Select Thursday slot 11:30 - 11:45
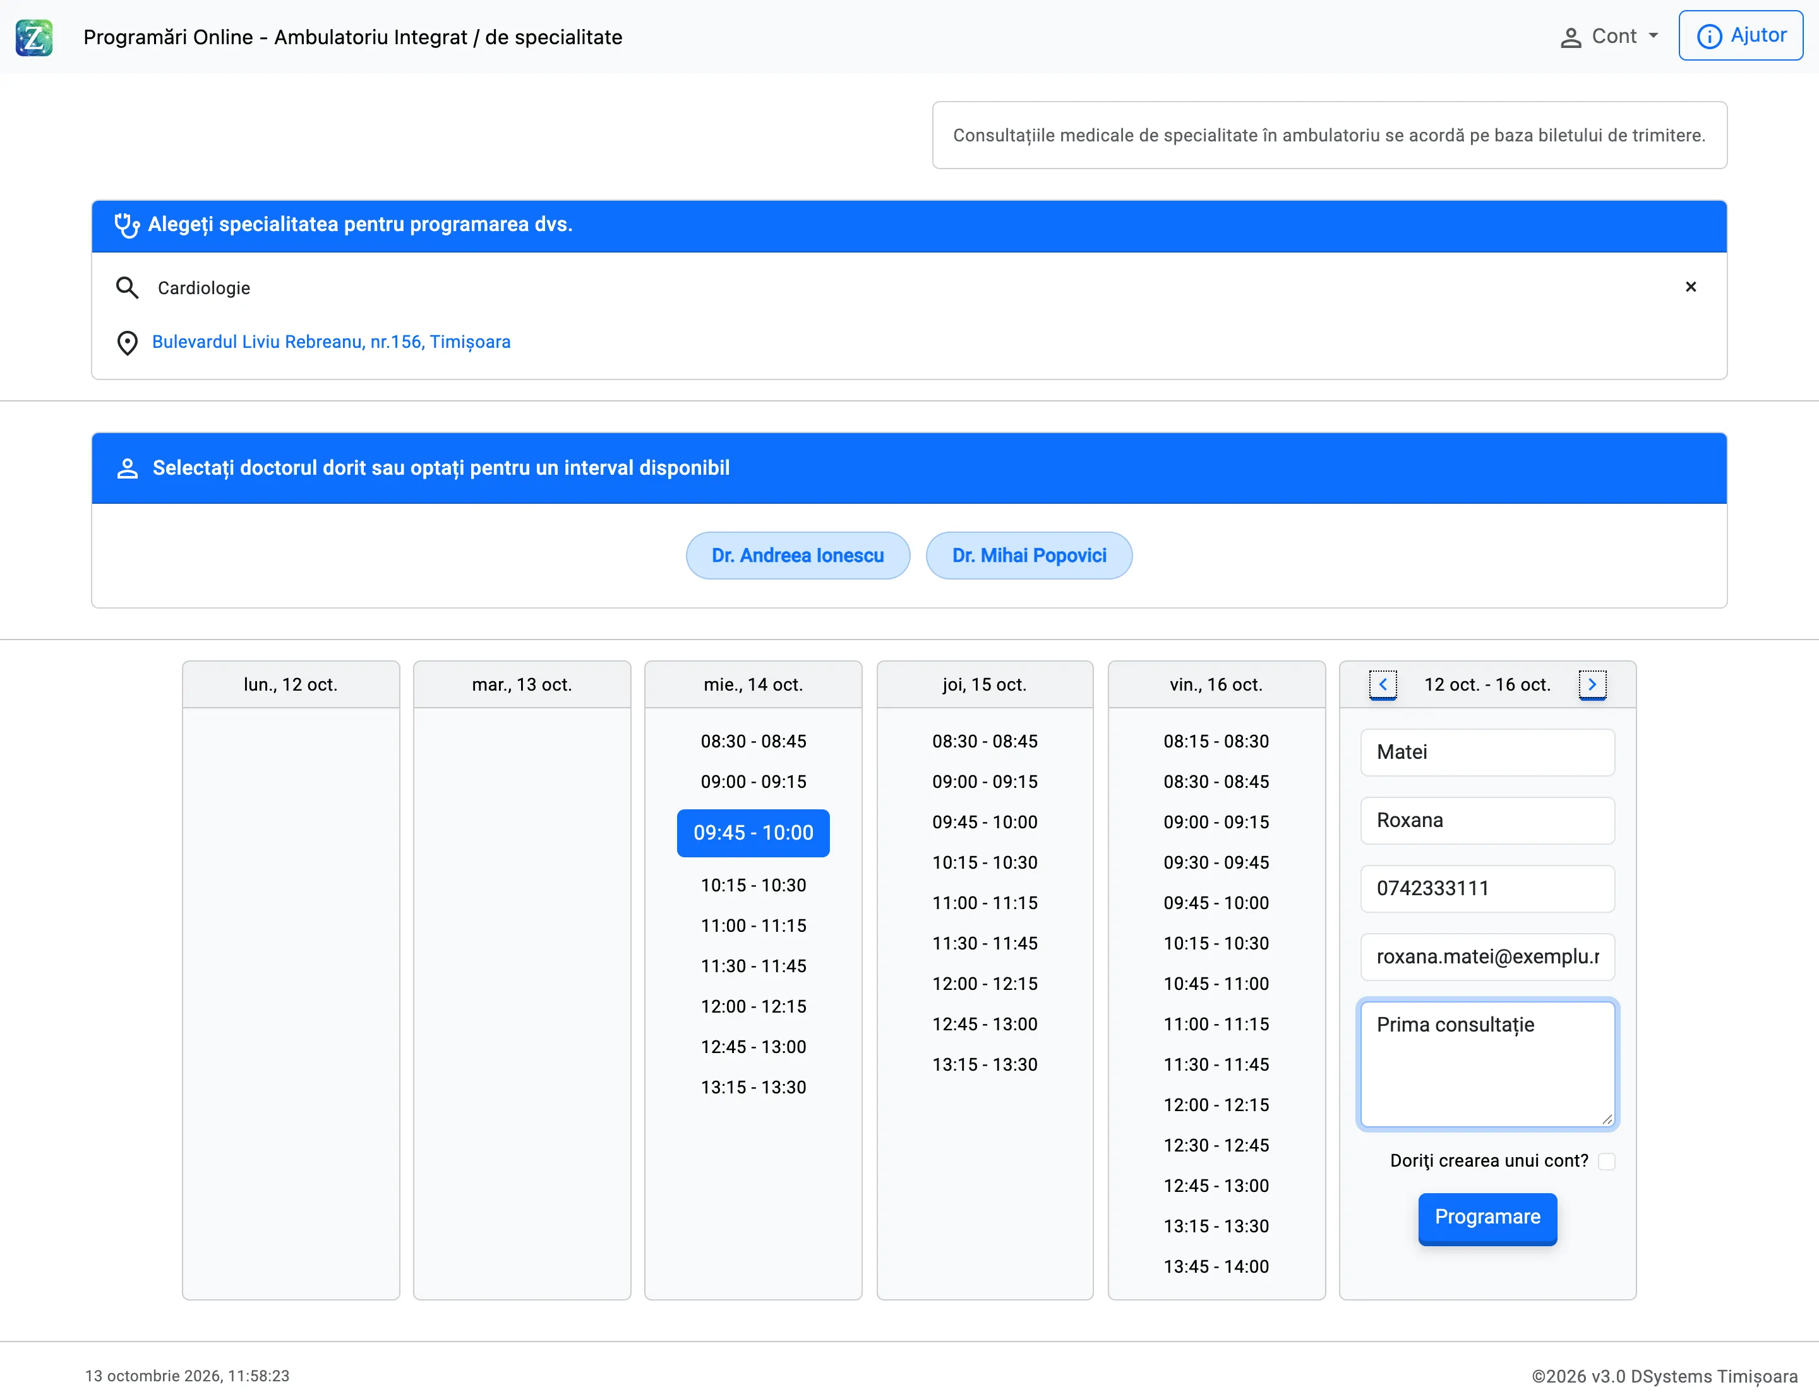The image size is (1819, 1399). (x=985, y=943)
